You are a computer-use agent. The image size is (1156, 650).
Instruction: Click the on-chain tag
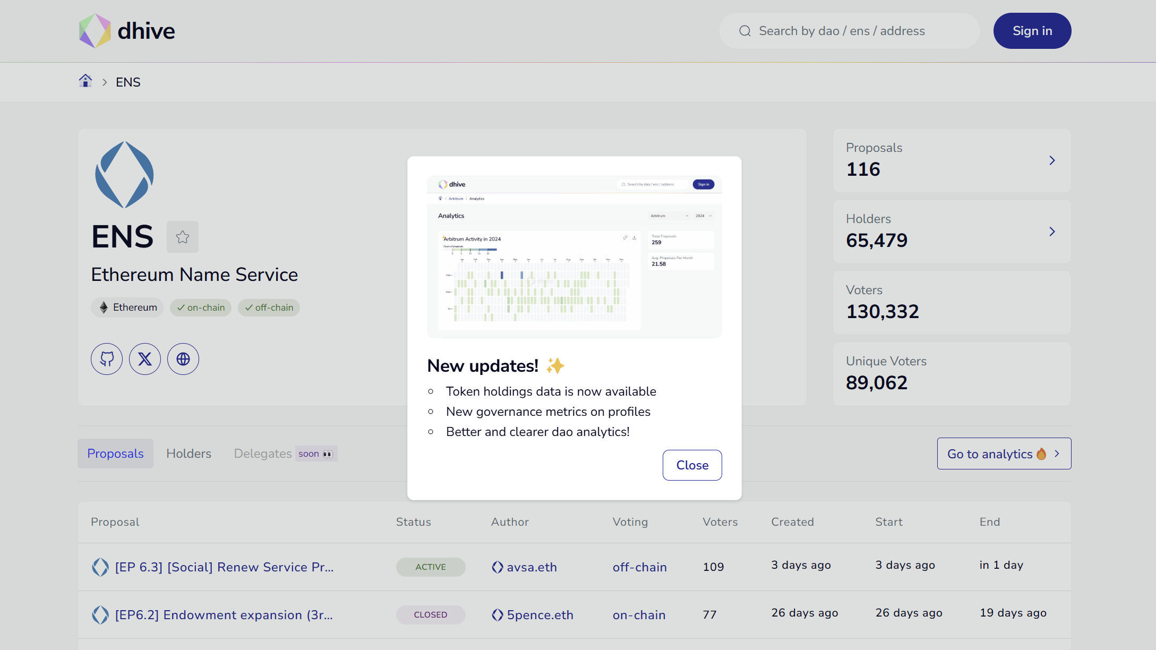coord(201,307)
